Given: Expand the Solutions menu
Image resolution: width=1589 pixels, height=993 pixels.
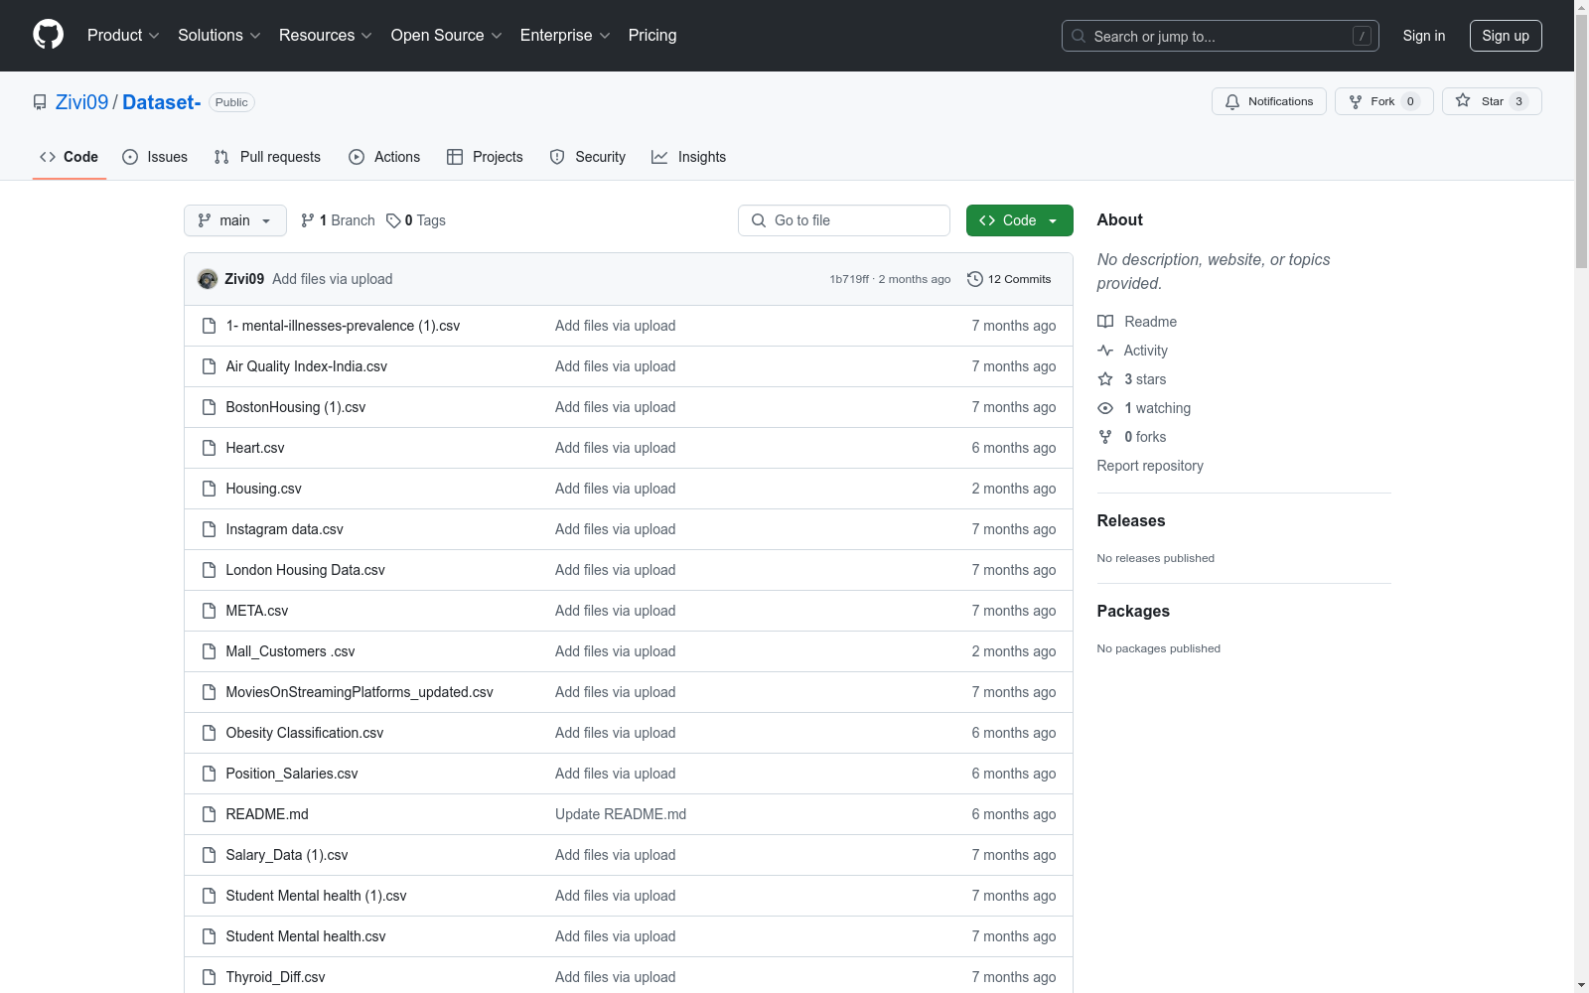Looking at the screenshot, I should (219, 36).
